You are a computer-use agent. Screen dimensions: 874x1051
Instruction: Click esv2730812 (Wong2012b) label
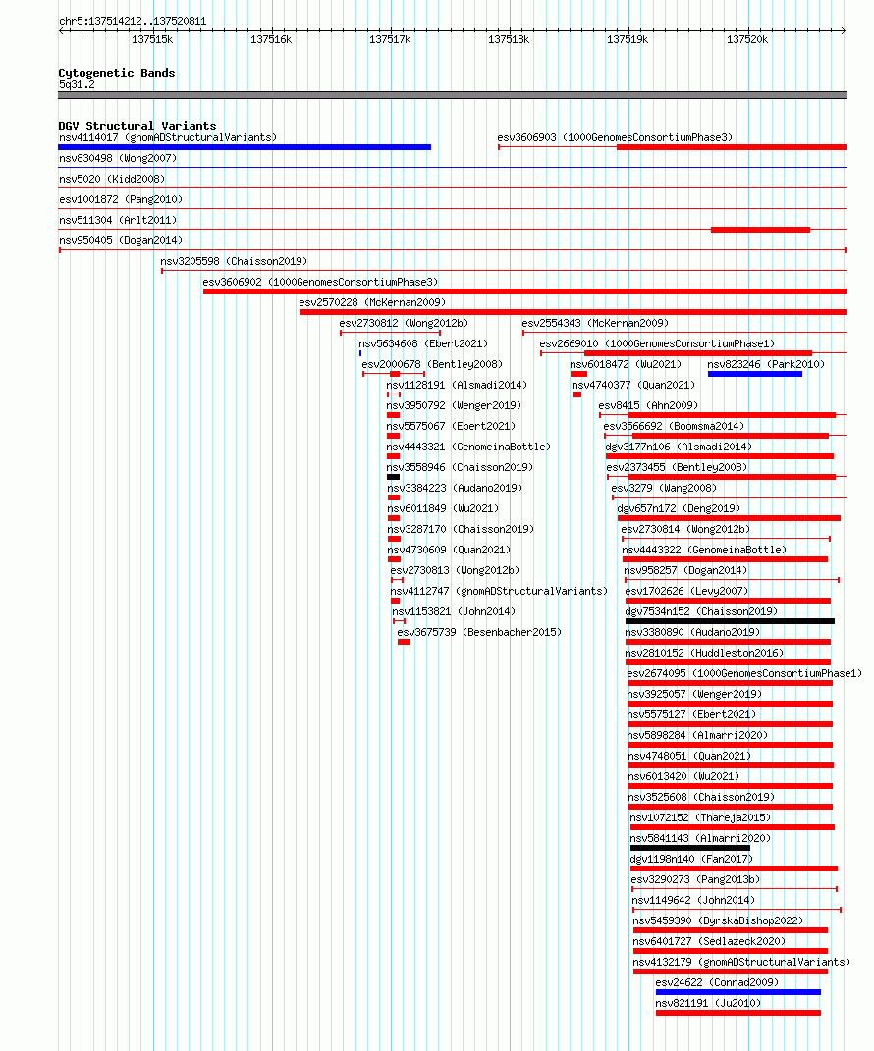pos(404,323)
